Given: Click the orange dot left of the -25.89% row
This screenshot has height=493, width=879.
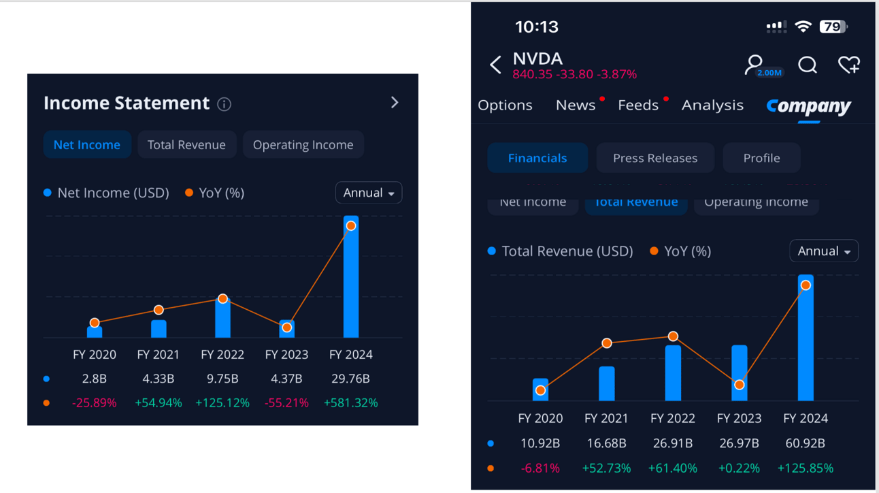Looking at the screenshot, I should [46, 403].
